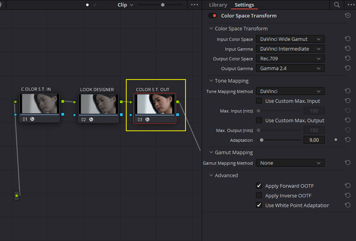The width and height of the screenshot is (356, 241).
Task: Collapse the Advanced section
Action: [x=211, y=175]
